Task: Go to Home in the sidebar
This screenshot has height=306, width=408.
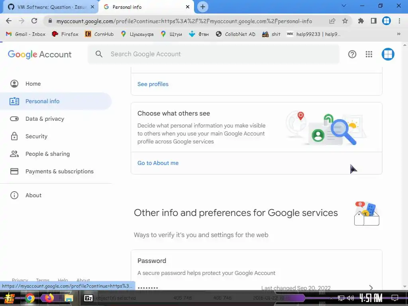Action: (x=56, y=84)
